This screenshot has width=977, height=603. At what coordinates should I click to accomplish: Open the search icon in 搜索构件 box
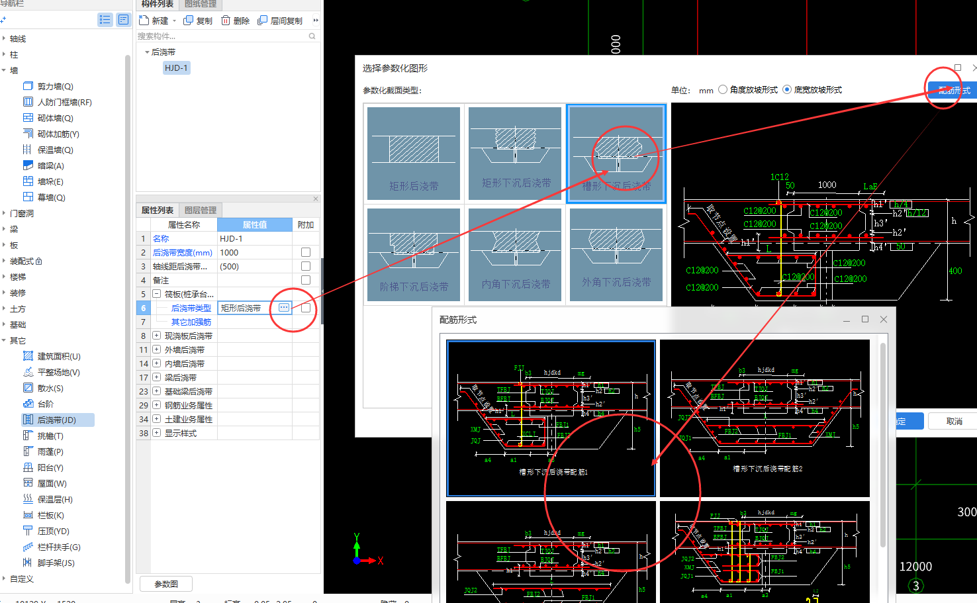(x=312, y=36)
